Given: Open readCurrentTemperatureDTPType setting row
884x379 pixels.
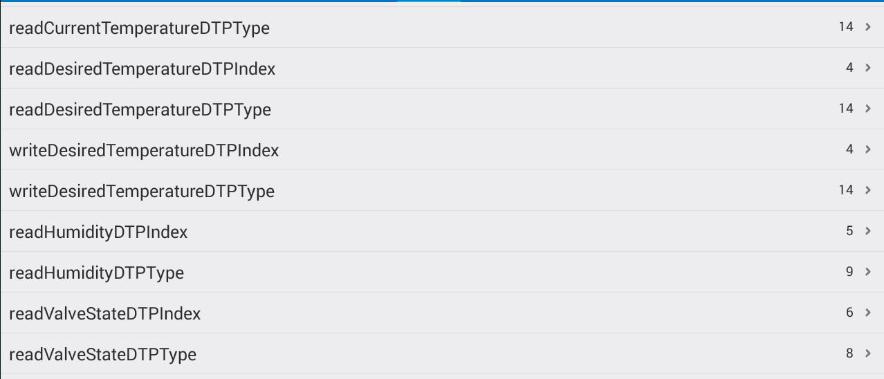Looking at the screenshot, I should pyautogui.click(x=139, y=28).
